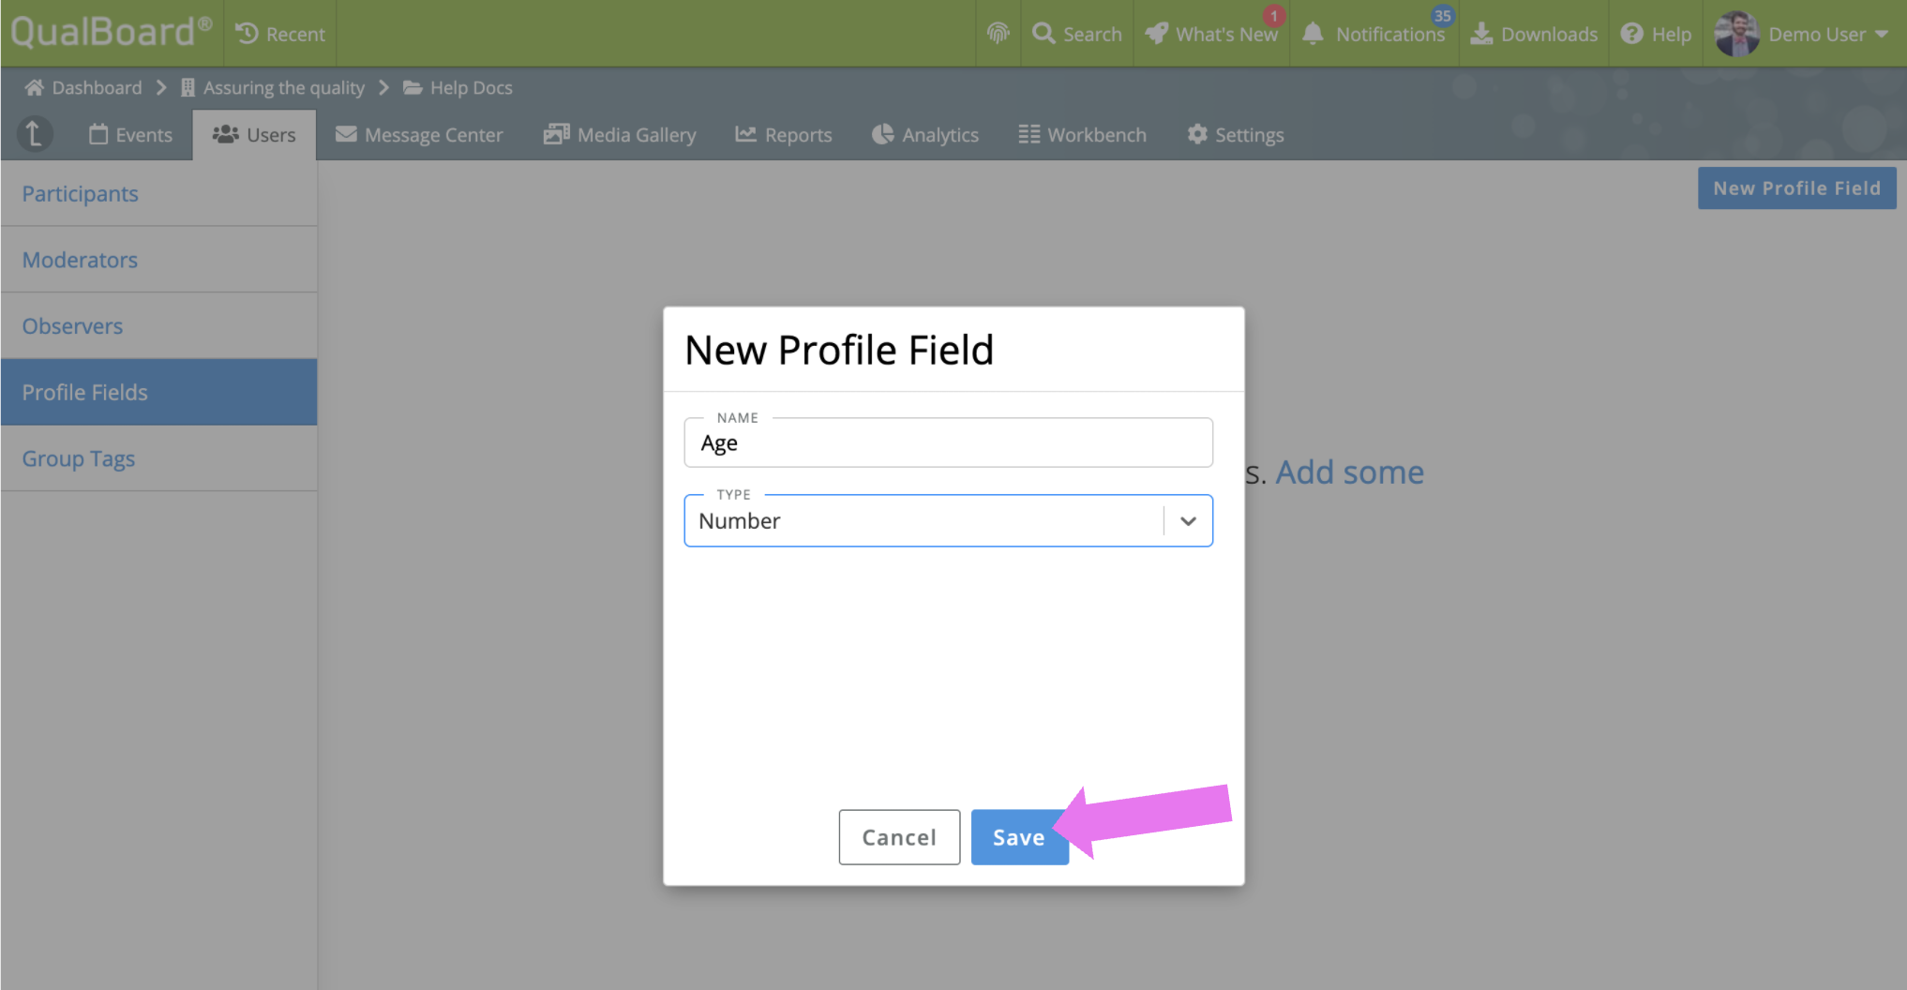The width and height of the screenshot is (1907, 990).
Task: Expand the Type dropdown chevron
Action: click(x=1188, y=521)
